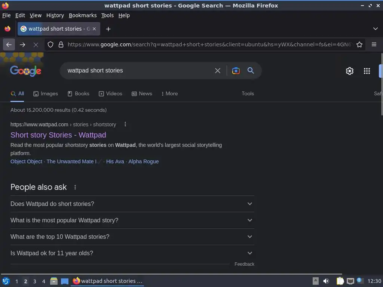List all tabs with the chevron
Image resolution: width=383 pixels, height=287 pixels.
pos(376,29)
